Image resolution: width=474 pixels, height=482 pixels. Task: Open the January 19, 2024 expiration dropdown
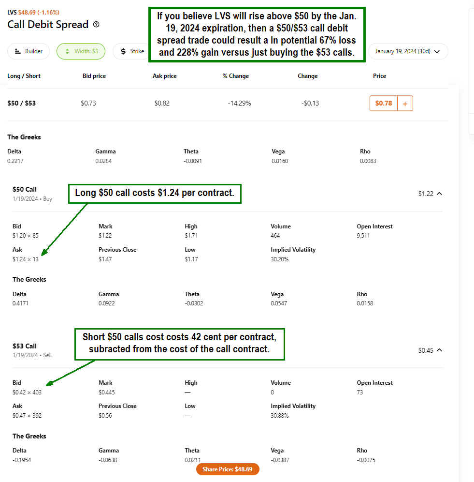click(407, 51)
